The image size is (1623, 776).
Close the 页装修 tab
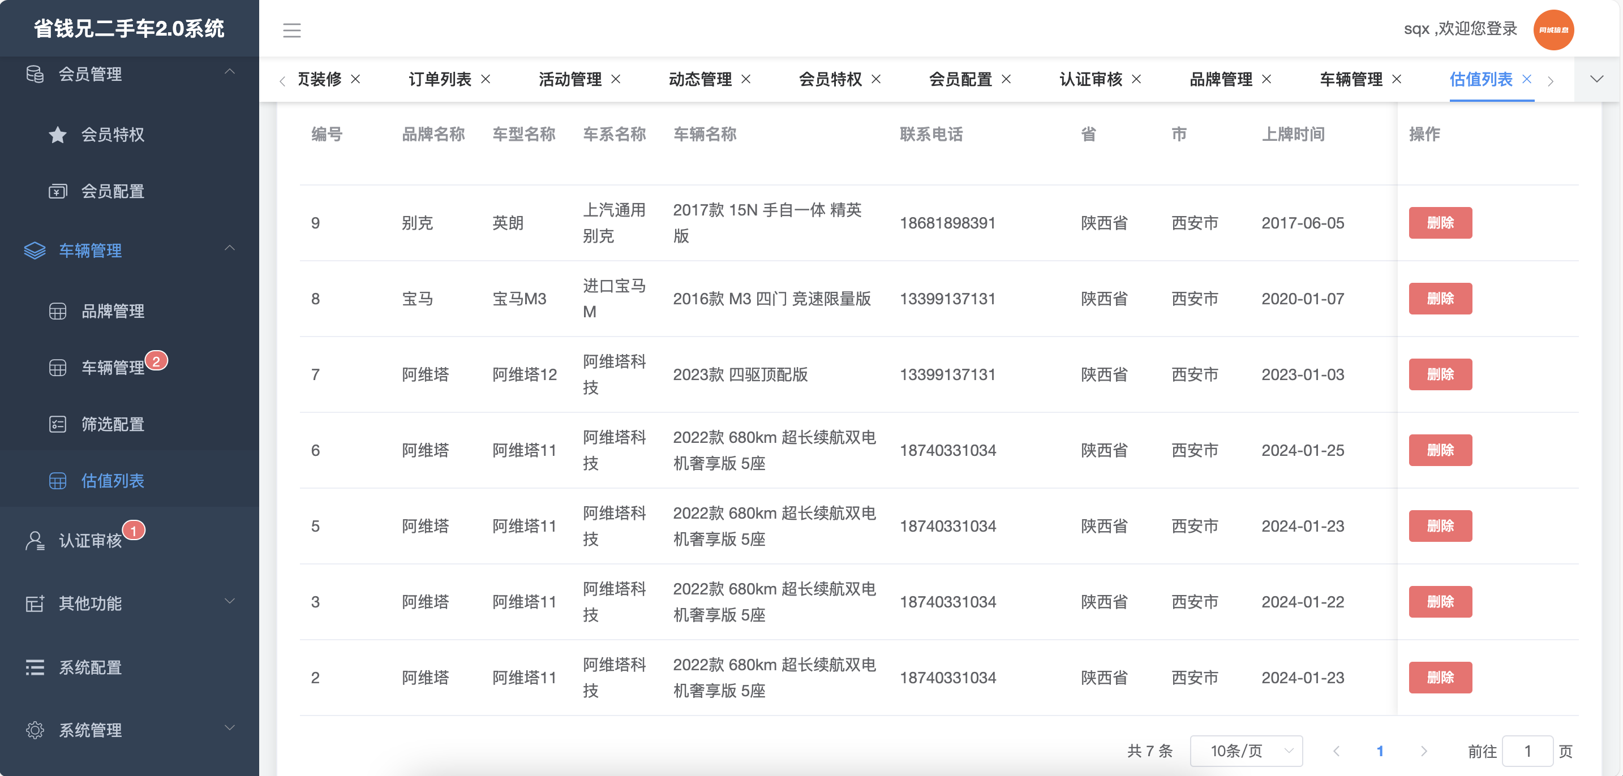click(x=356, y=79)
